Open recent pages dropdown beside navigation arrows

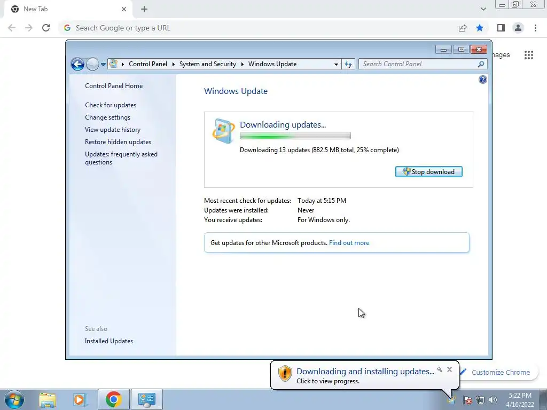pyautogui.click(x=103, y=65)
